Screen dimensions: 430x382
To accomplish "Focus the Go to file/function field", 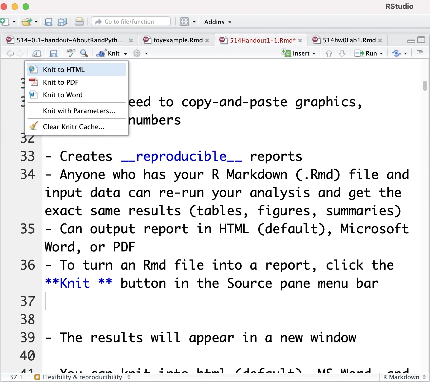I will pos(131,21).
